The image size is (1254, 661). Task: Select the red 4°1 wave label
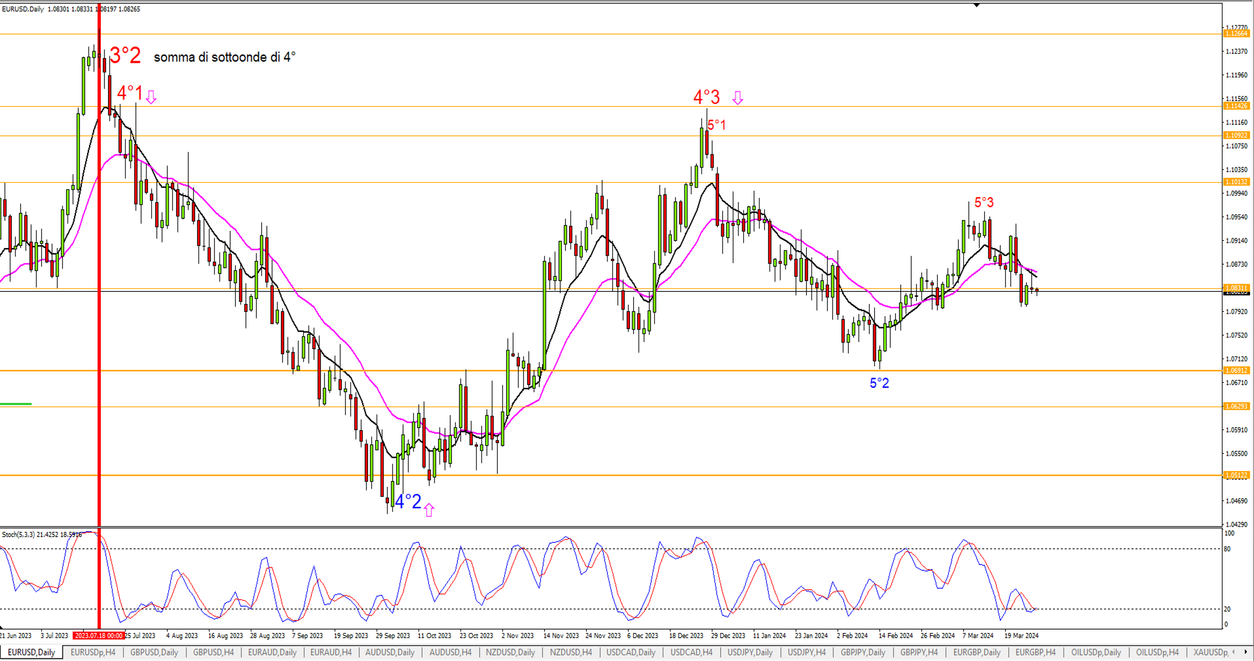pos(130,92)
